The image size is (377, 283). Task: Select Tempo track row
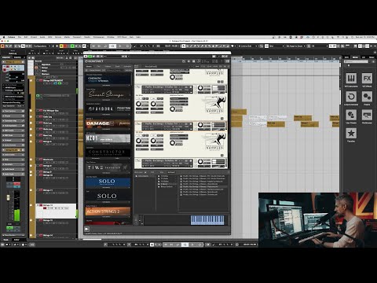(x=56, y=68)
